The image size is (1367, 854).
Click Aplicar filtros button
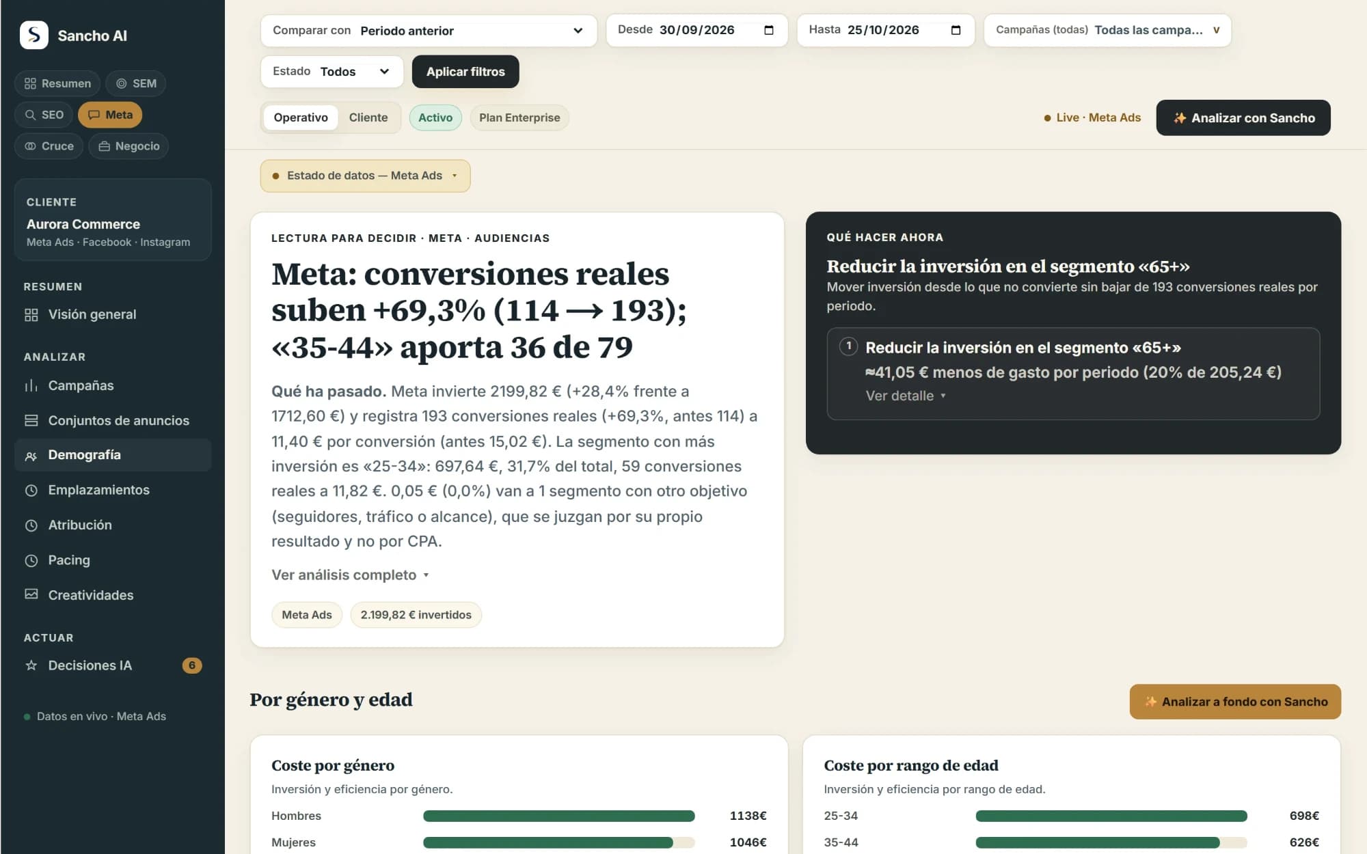pos(465,72)
